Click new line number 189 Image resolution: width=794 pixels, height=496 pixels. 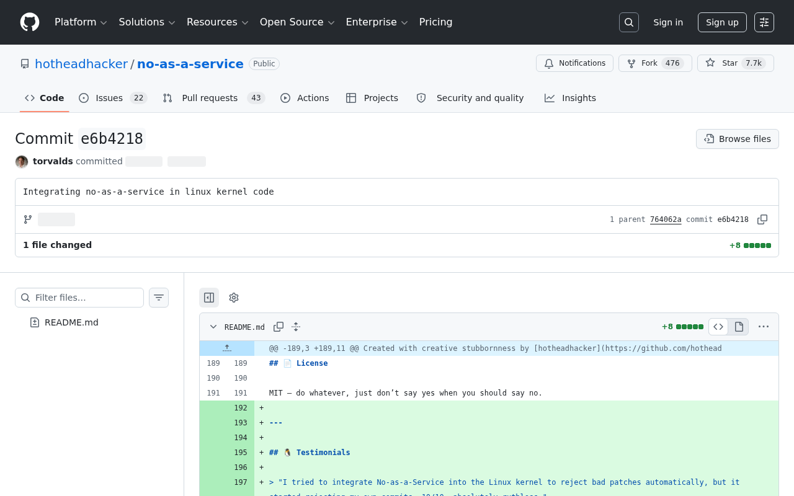(x=241, y=363)
